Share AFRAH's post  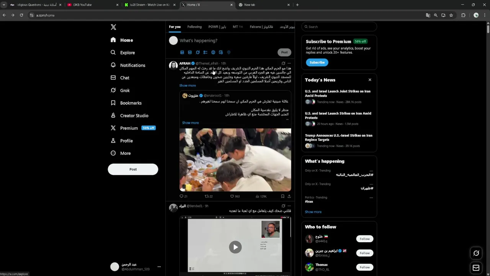[289, 196]
